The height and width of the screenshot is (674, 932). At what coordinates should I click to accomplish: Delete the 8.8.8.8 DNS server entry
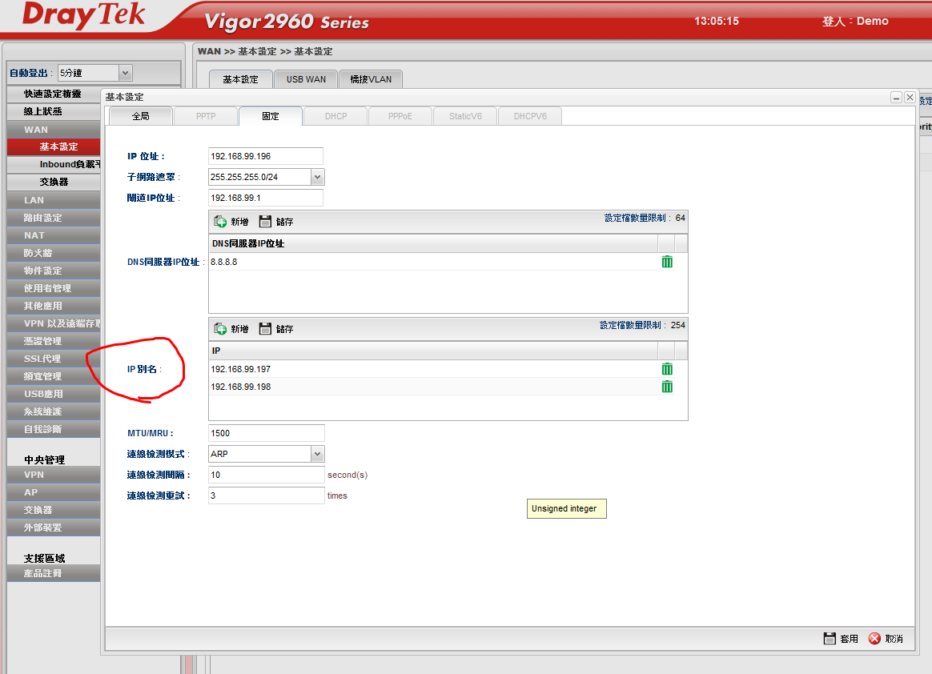pyautogui.click(x=667, y=262)
